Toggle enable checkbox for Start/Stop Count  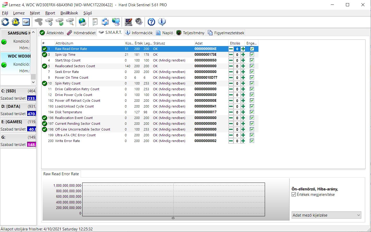[252, 60]
